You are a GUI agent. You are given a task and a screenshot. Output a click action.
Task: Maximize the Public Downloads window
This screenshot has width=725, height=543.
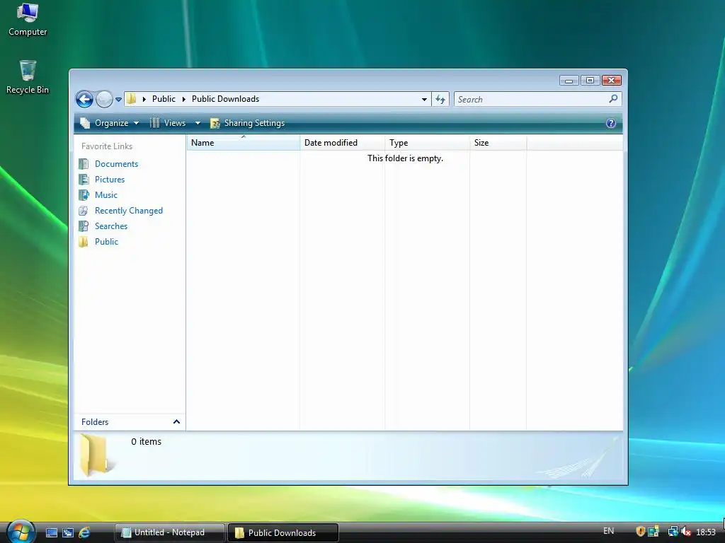point(590,81)
